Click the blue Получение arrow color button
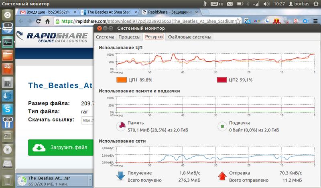This screenshot has height=188, width=321. click(121, 176)
